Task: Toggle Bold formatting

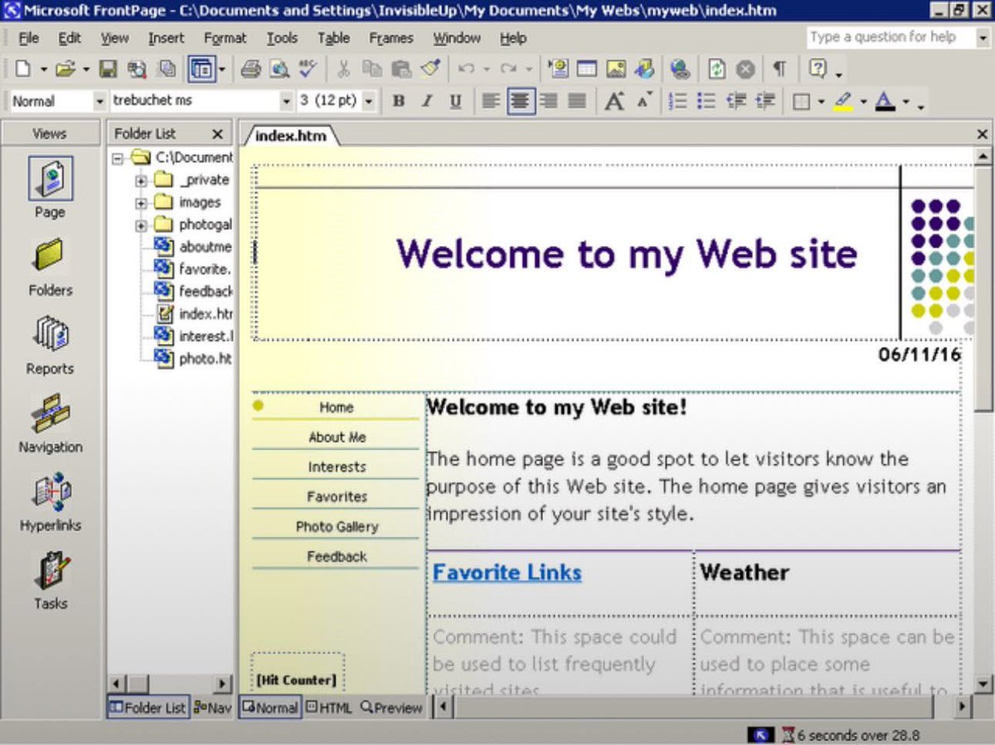Action: 399,101
